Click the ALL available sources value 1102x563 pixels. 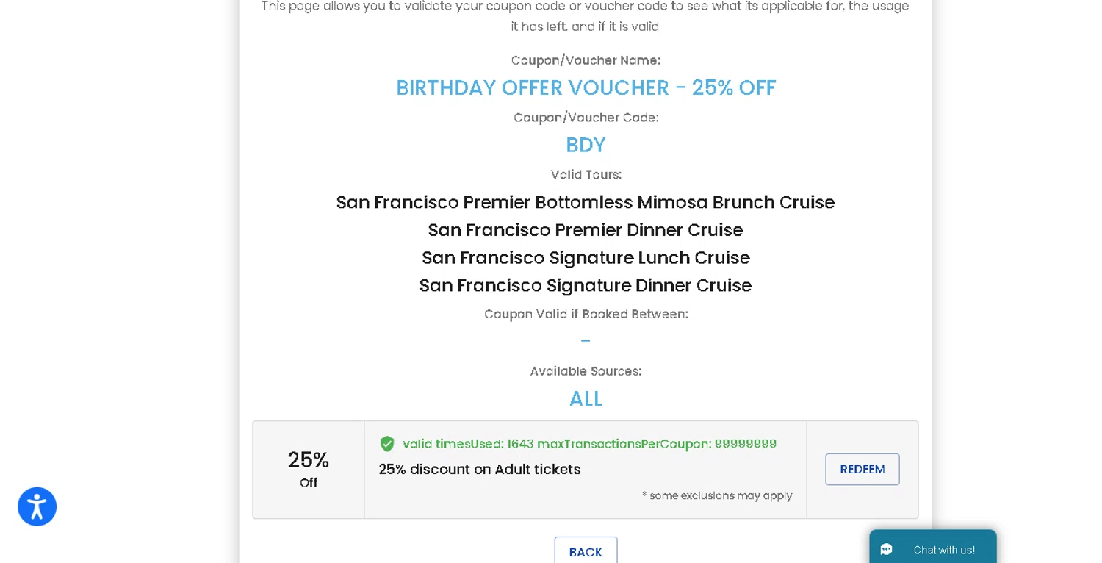(x=586, y=398)
